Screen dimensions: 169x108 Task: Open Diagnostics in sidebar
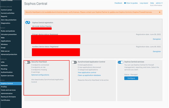pyautogui.click(x=6, y=23)
